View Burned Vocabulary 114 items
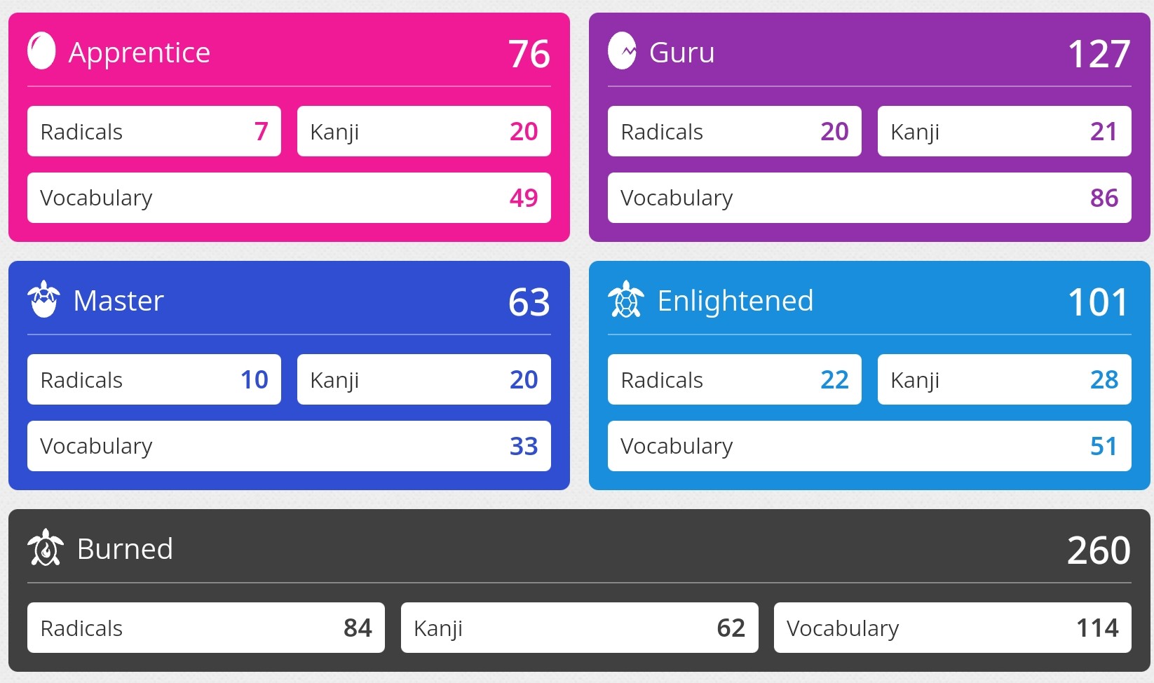The width and height of the screenshot is (1154, 683). pyautogui.click(x=953, y=628)
